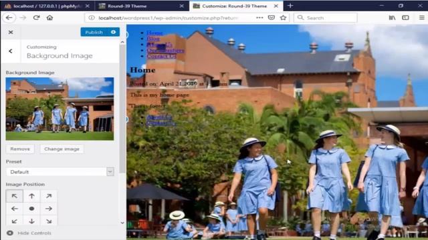Click the Change image button
428x240 pixels.
pyautogui.click(x=62, y=149)
